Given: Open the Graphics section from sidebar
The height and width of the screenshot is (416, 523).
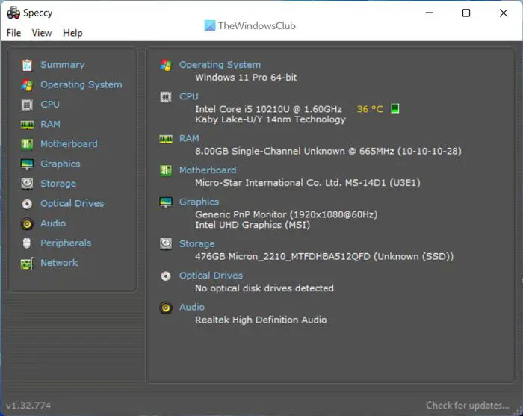Looking at the screenshot, I should click(x=60, y=164).
